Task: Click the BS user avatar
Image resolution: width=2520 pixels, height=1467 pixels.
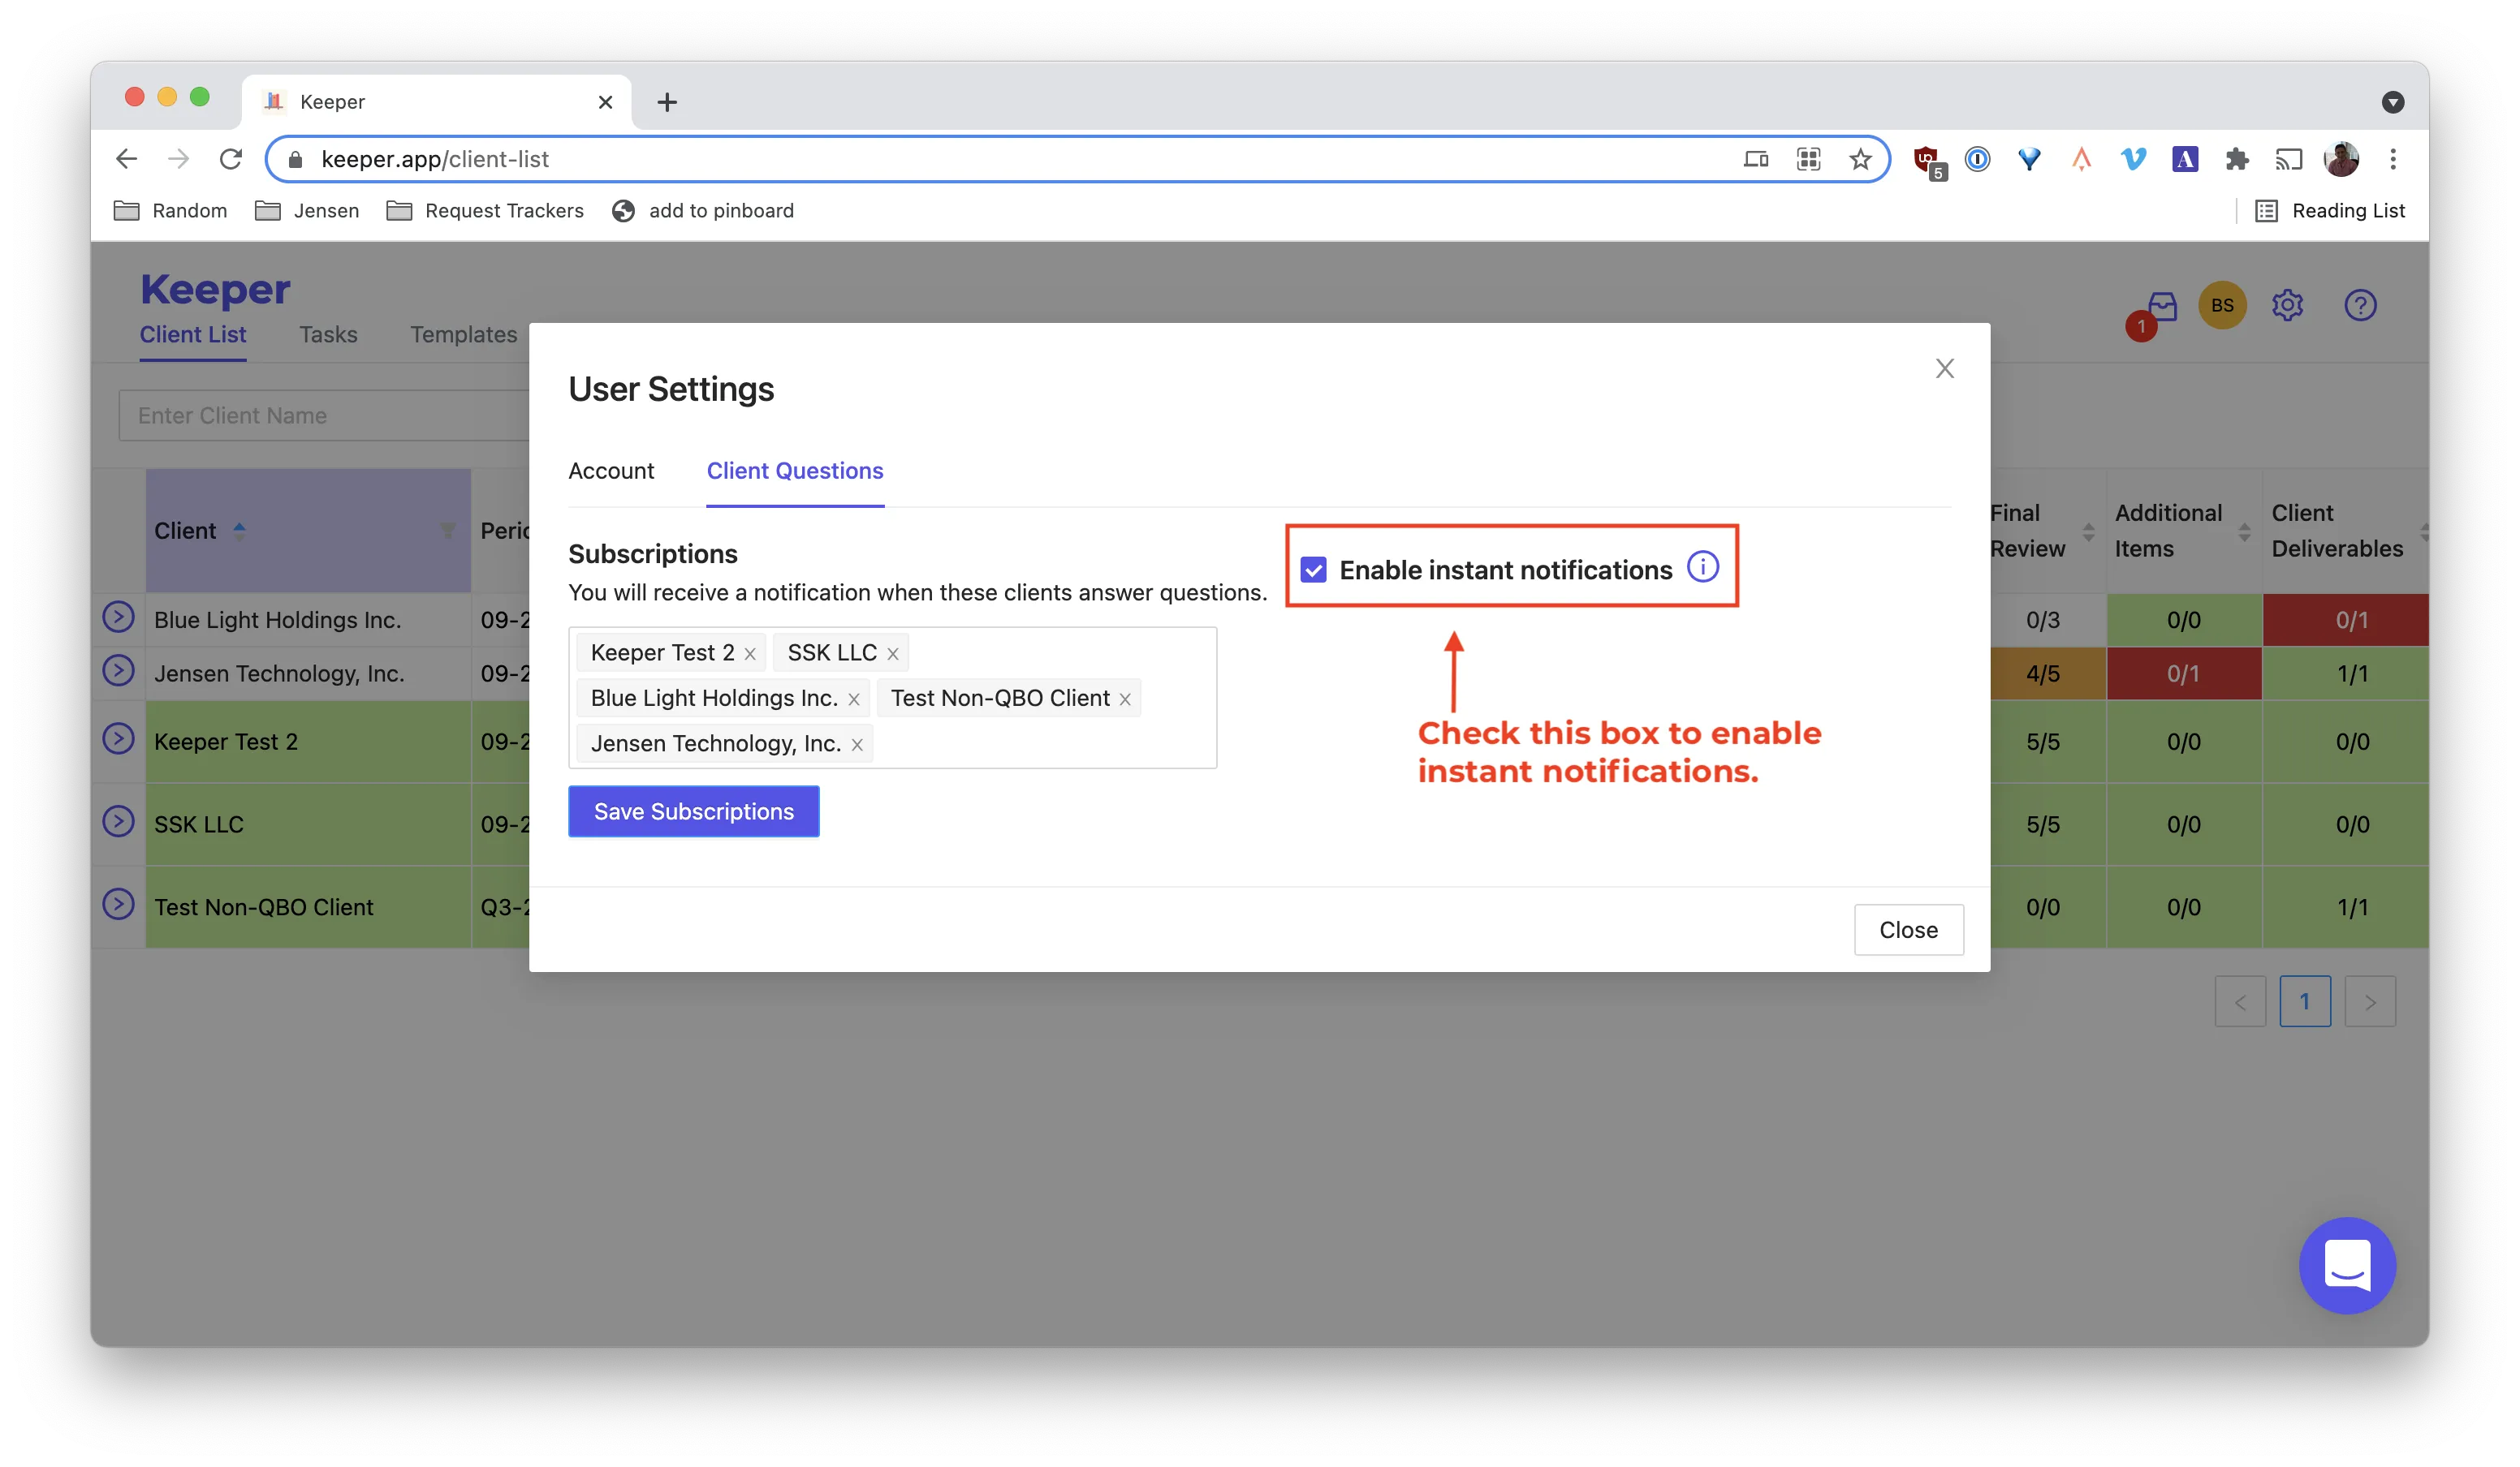Action: 2222,306
